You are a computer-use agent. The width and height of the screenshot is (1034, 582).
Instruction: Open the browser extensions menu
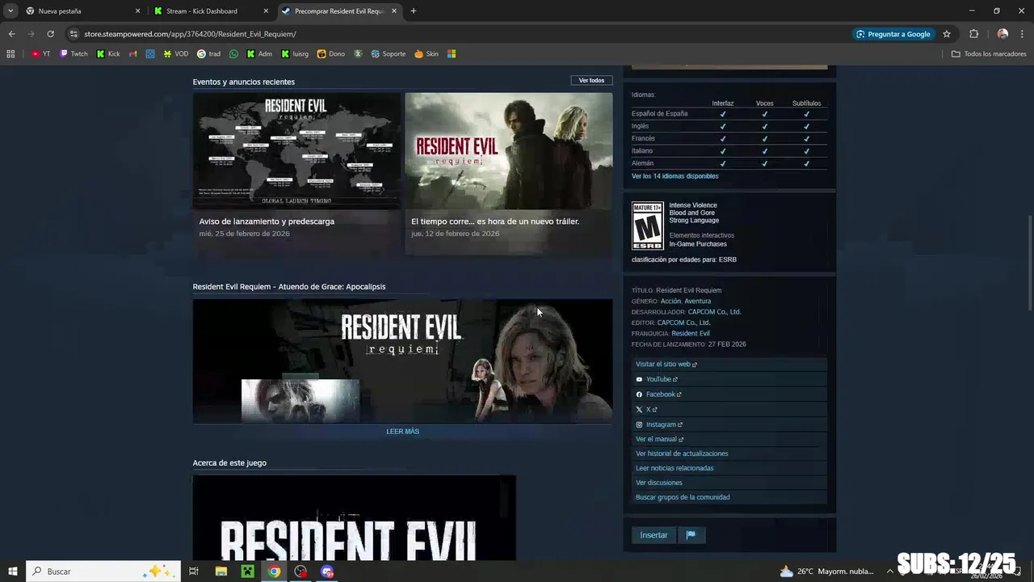[x=973, y=34]
